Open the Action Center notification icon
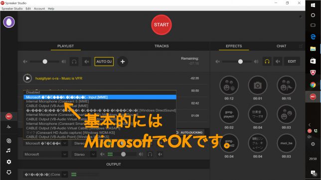 pos(313,173)
